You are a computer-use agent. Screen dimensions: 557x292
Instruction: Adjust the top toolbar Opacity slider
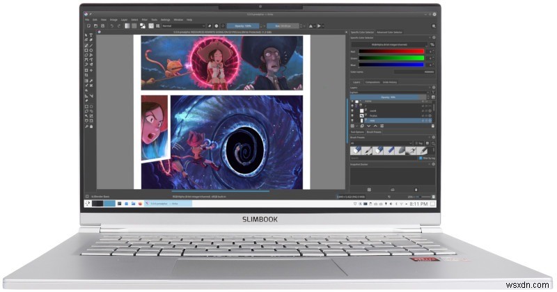[243, 26]
